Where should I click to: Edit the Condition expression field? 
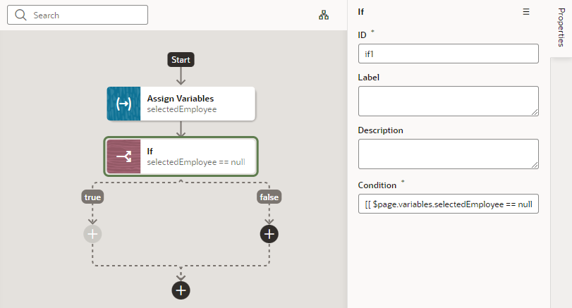pos(448,204)
